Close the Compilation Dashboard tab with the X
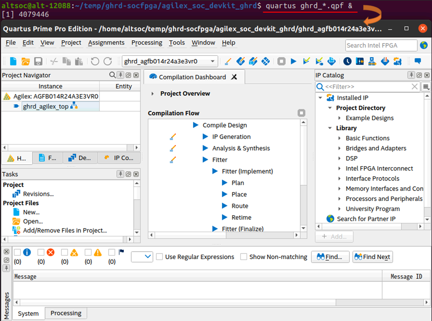This screenshot has height=321, width=432. coord(234,77)
